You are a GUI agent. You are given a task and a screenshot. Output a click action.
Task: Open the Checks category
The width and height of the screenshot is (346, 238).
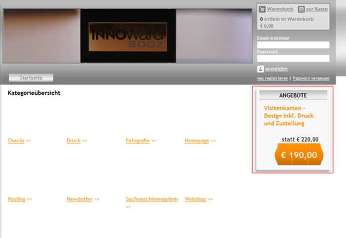(16, 141)
